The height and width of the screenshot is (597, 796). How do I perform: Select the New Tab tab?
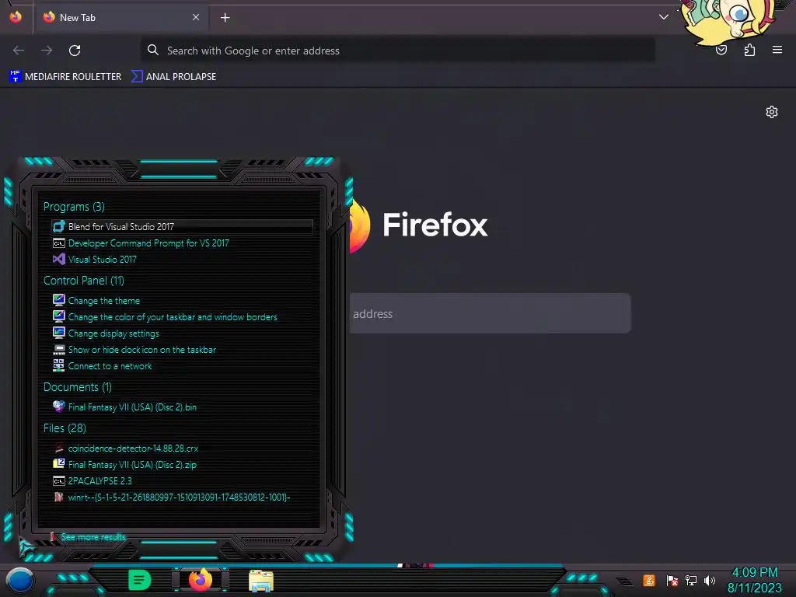122,17
